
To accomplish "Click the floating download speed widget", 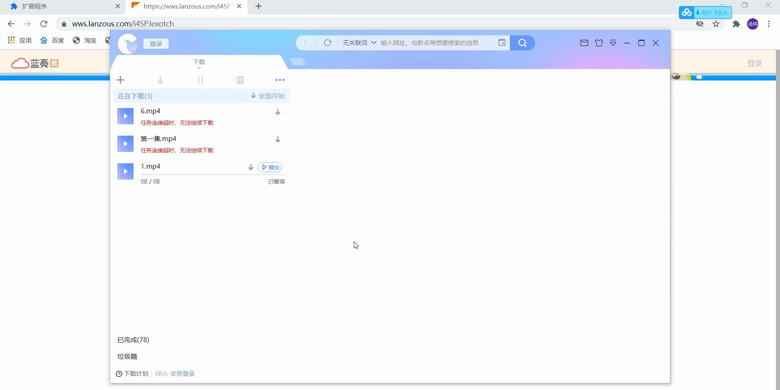I will pos(705,13).
